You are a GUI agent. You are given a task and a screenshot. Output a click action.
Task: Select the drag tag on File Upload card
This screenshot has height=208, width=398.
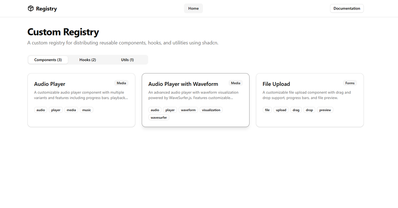tap(296, 110)
